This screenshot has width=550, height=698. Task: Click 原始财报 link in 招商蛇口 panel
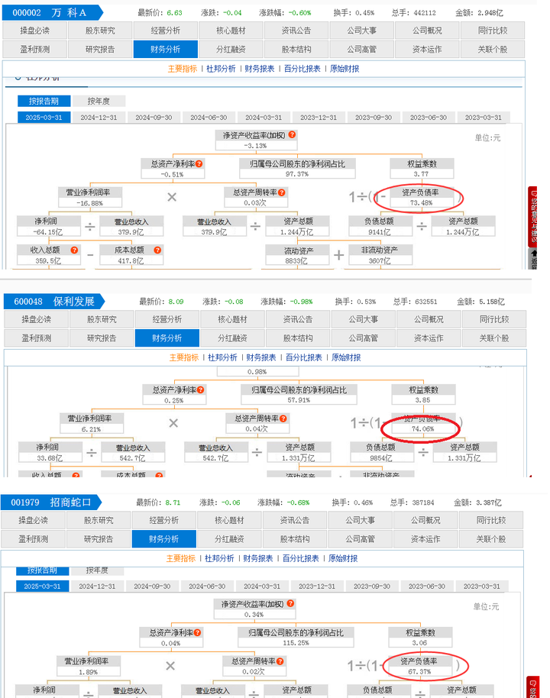click(343, 558)
